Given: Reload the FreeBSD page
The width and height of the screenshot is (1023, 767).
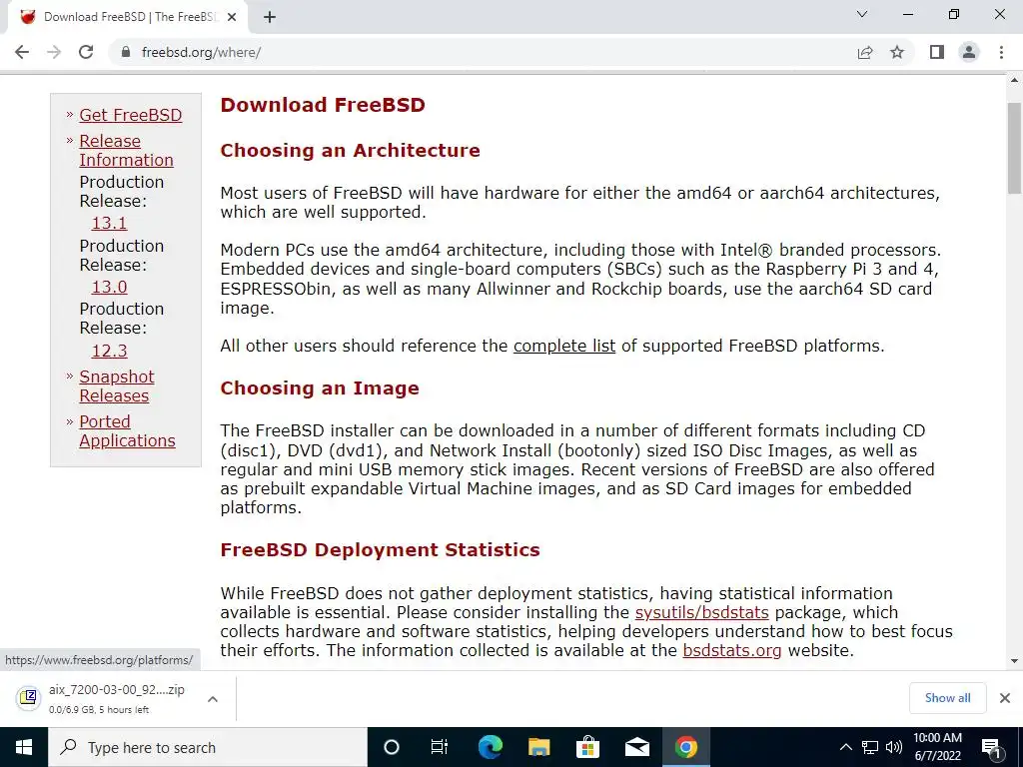Looking at the screenshot, I should [x=86, y=52].
